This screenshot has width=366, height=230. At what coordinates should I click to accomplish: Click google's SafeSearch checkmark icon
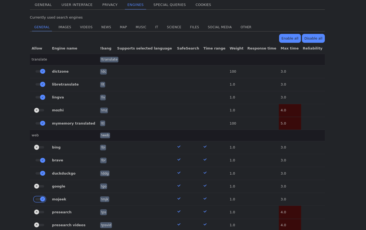(179, 186)
